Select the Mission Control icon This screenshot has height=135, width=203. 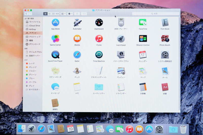pyautogui.click(x=143, y=38)
